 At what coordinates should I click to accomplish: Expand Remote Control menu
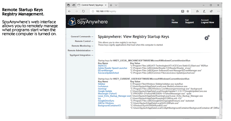coord(84,41)
